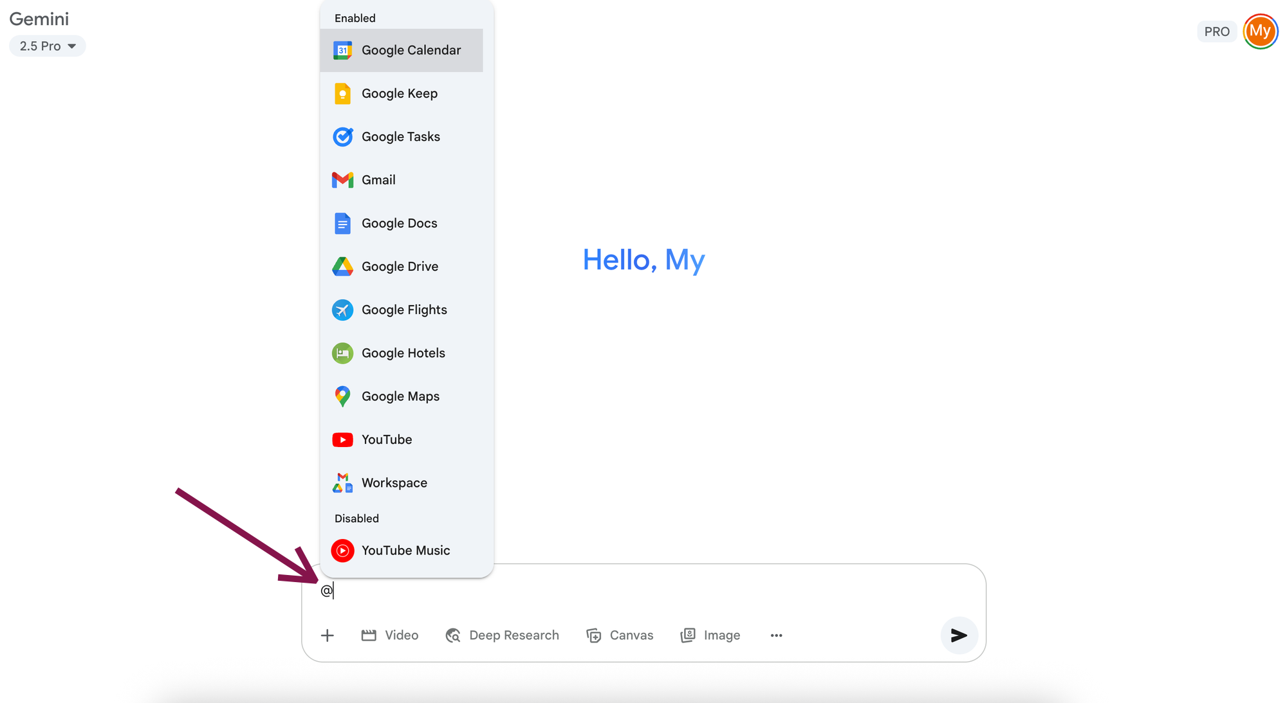The height and width of the screenshot is (703, 1287).
Task: Open the more options ellipsis
Action: click(776, 635)
